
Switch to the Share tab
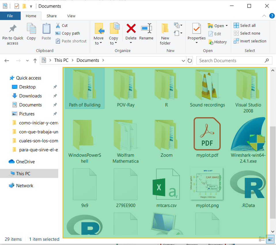click(52, 16)
